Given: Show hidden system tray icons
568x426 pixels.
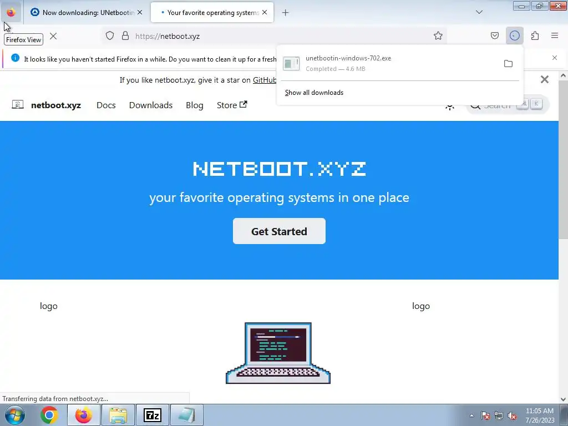Looking at the screenshot, I should 471,415.
